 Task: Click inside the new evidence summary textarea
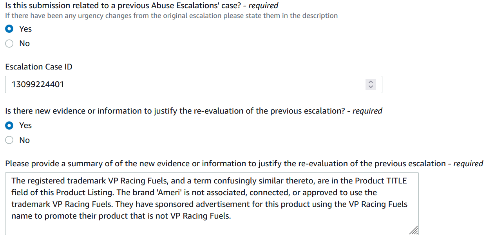point(212,203)
